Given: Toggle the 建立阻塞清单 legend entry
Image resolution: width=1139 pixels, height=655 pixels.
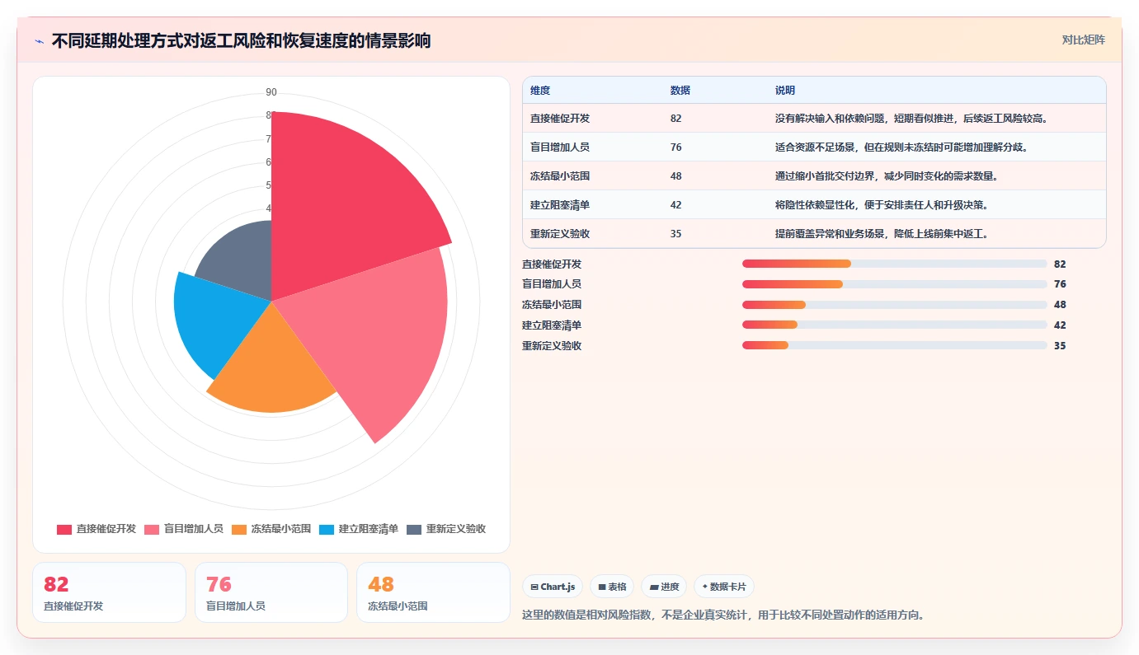Looking at the screenshot, I should (x=359, y=529).
